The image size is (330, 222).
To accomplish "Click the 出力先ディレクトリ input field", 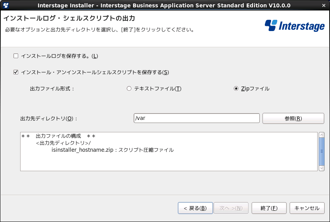I will pyautogui.click(x=197, y=118).
